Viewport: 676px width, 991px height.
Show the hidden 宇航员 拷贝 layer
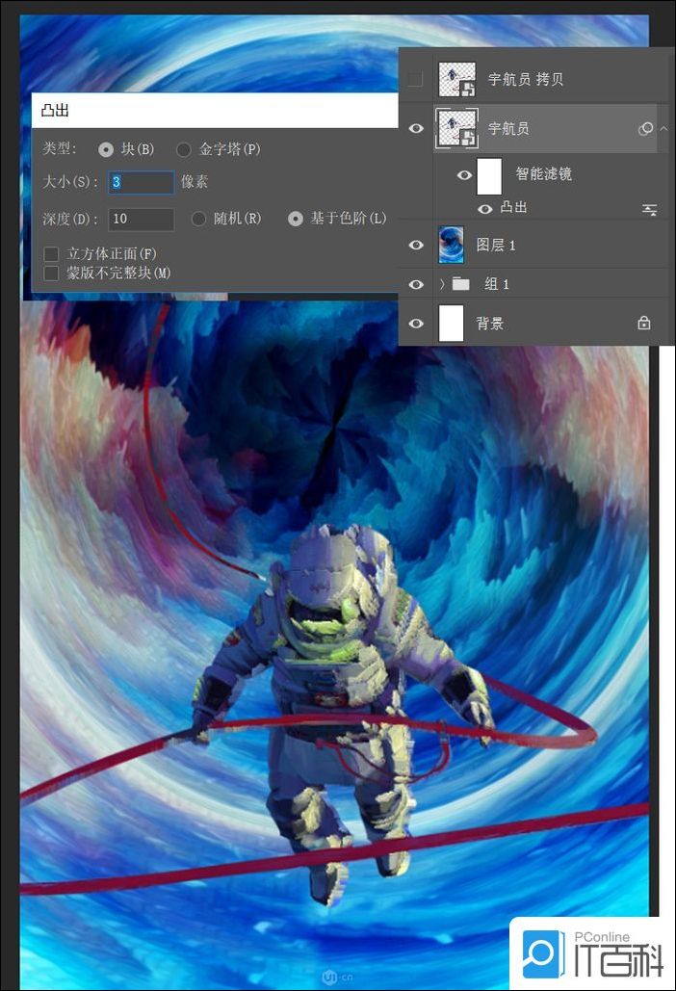[415, 79]
